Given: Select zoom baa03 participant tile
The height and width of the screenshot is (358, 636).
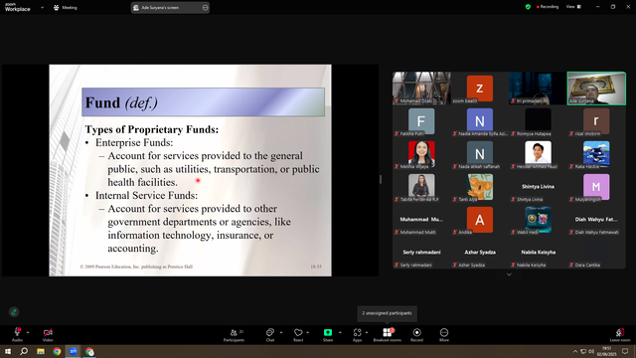Looking at the screenshot, I should tap(480, 89).
